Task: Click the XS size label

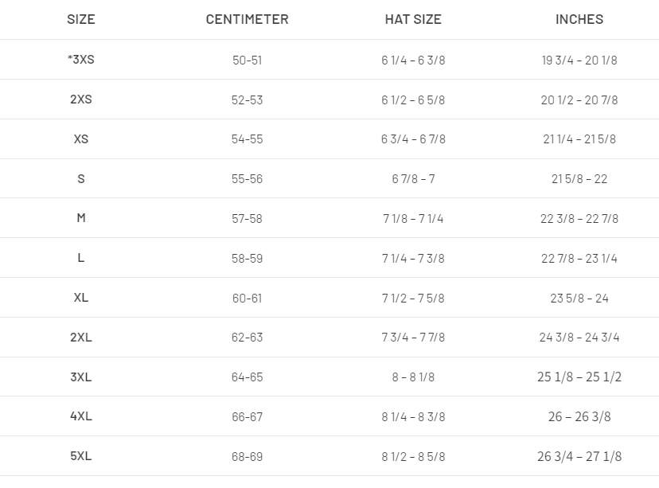Action: (81, 139)
